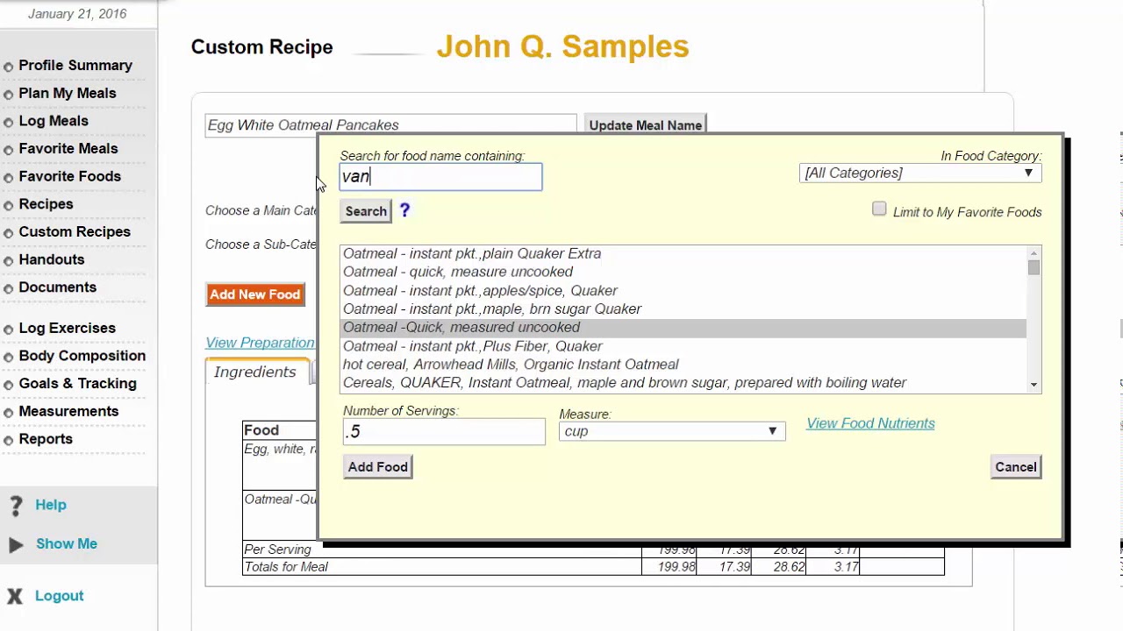Click the food list scroll up arrow

1034,253
